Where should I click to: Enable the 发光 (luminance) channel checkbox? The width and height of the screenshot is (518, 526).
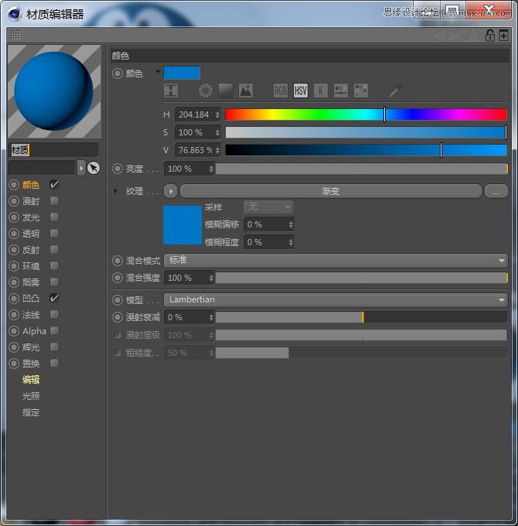pos(54,217)
